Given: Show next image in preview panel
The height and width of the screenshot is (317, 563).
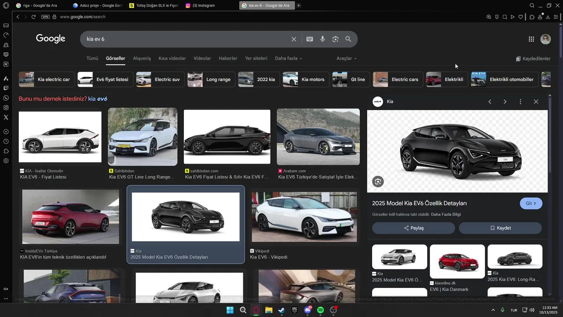Looking at the screenshot, I should (x=505, y=102).
